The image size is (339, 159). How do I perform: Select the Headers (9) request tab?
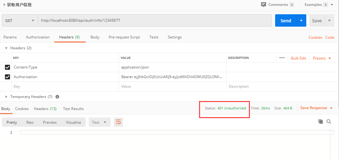(69, 37)
